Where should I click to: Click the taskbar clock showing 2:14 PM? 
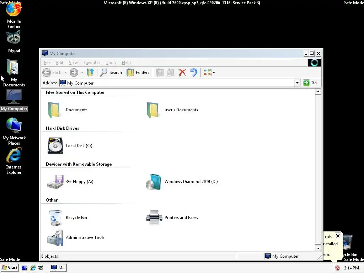coord(352,268)
